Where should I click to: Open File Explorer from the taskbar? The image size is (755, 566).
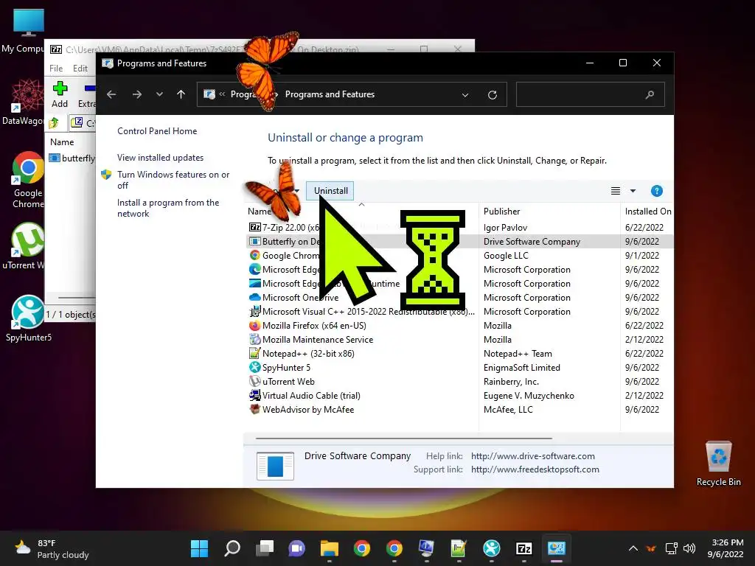point(330,548)
